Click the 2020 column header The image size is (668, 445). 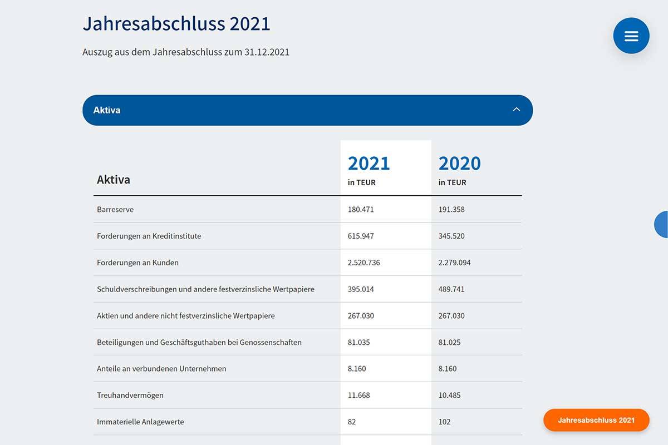tap(459, 163)
